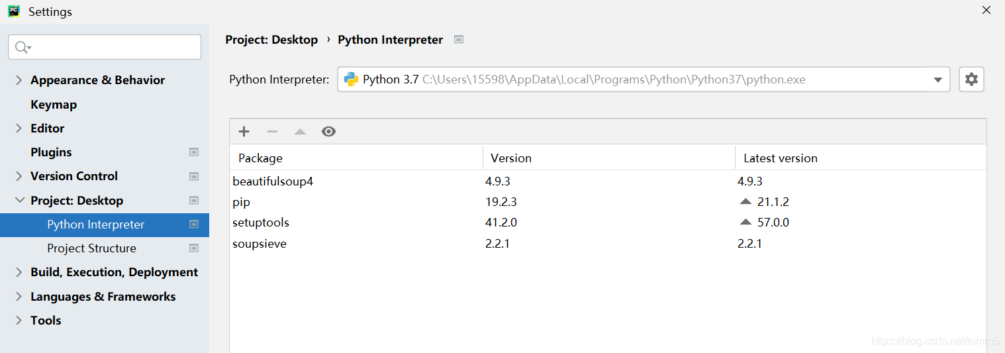1005x353 pixels.
Task: Expand Build, Execution, Deployment section
Action: pos(19,272)
